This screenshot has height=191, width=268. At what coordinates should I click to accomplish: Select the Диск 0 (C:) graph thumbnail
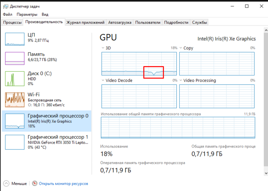click(15, 78)
